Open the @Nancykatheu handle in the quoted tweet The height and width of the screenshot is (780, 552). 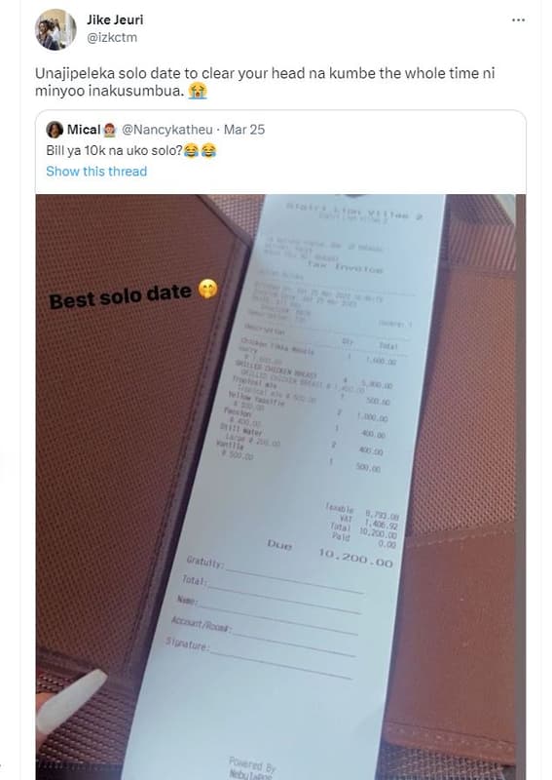(166, 130)
